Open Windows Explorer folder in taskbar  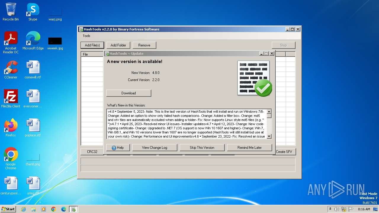(x=33, y=209)
